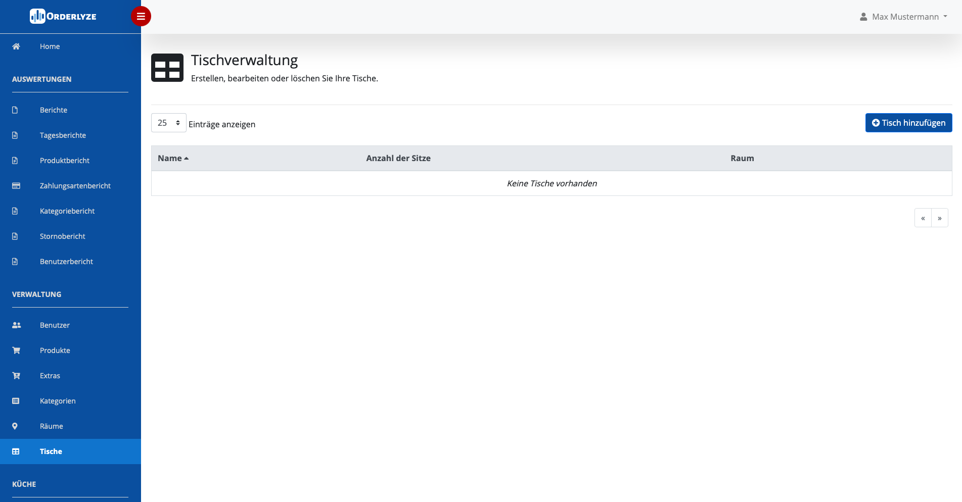Navigate to Stornobericht
This screenshot has width=962, height=502.
70,236
